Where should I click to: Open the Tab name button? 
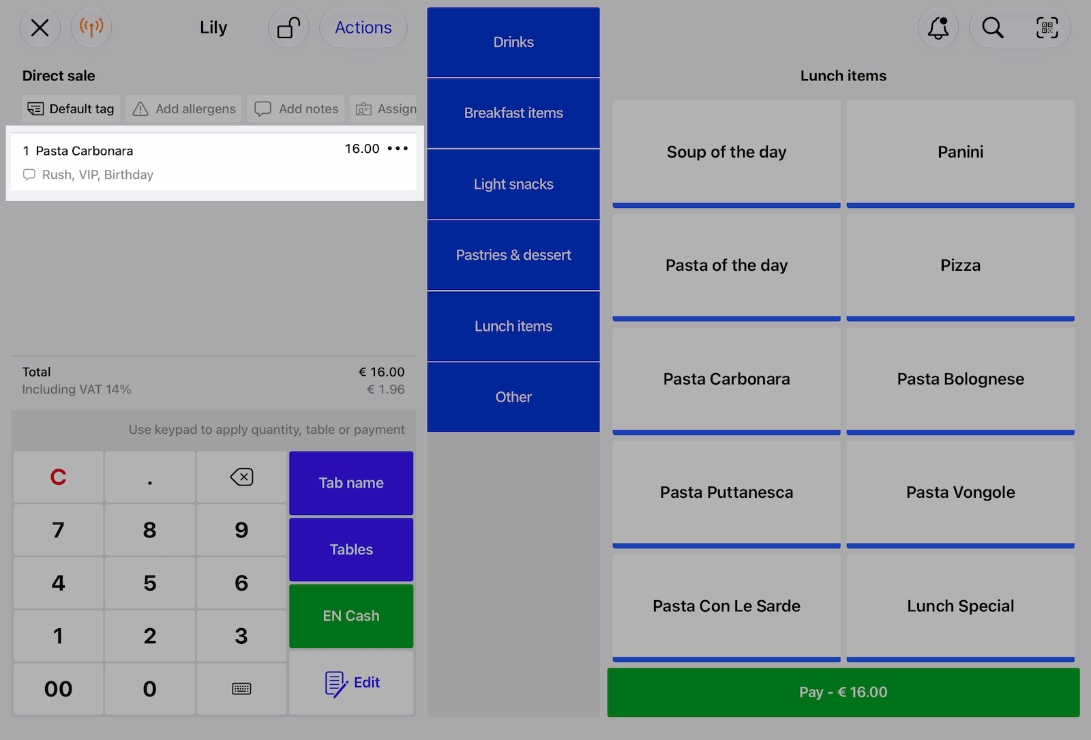click(351, 483)
